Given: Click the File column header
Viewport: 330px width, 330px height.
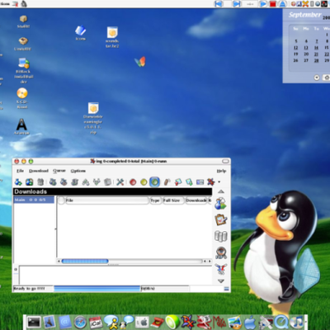Looking at the screenshot, I should 107,200.
